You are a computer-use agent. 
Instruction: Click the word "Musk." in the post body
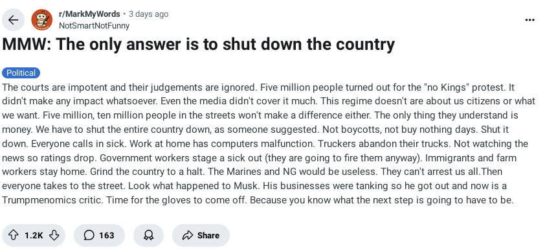246,186
